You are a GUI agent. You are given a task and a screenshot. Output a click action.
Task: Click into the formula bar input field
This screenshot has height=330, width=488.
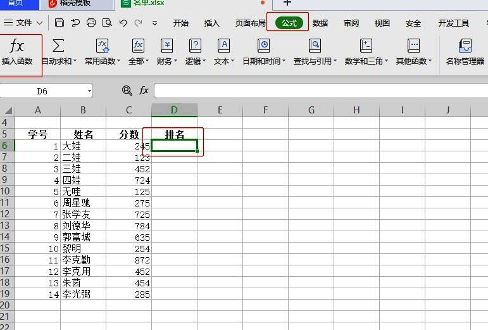[x=316, y=91]
